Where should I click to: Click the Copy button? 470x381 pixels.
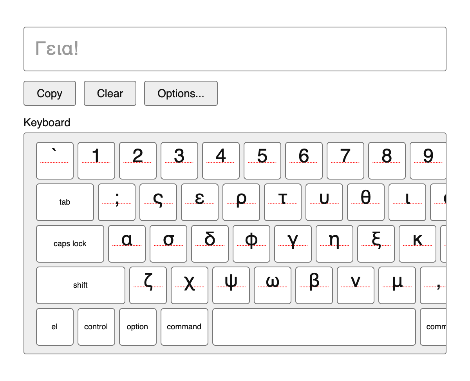pos(50,93)
